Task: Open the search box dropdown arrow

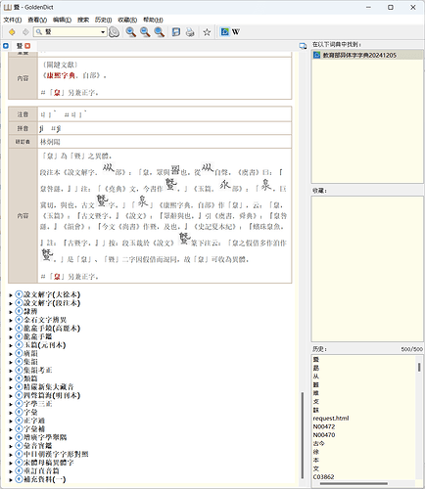Action: pyautogui.click(x=103, y=32)
